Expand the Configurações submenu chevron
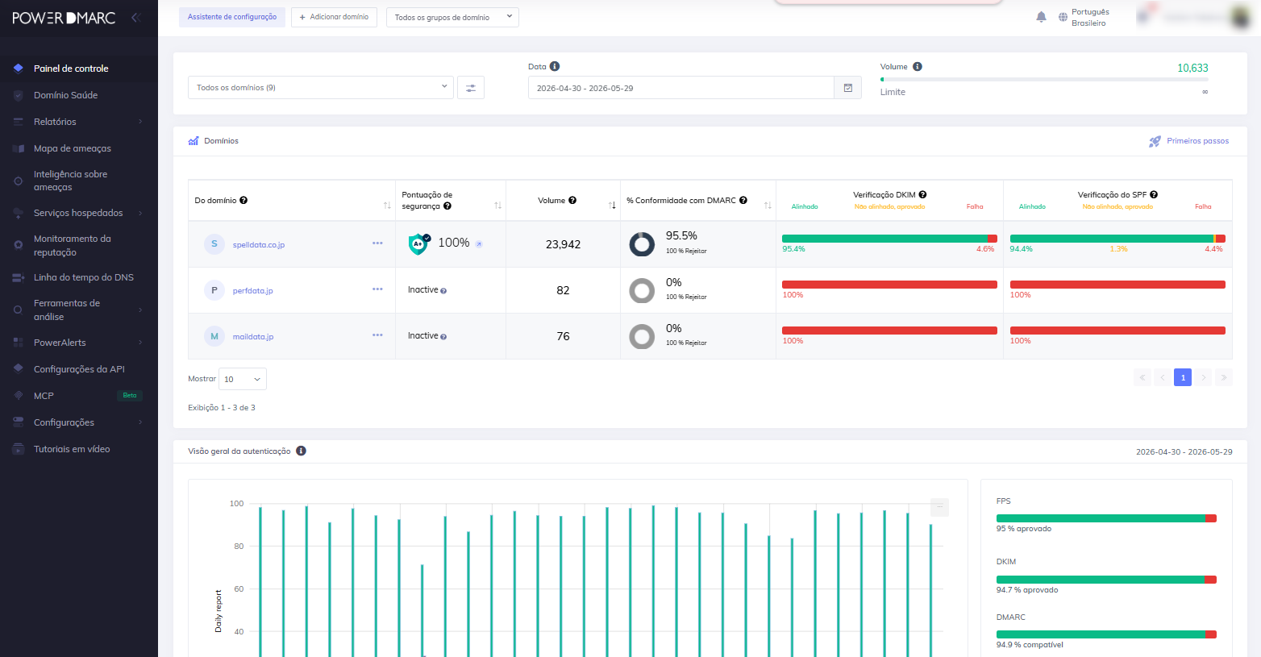 pyautogui.click(x=140, y=422)
